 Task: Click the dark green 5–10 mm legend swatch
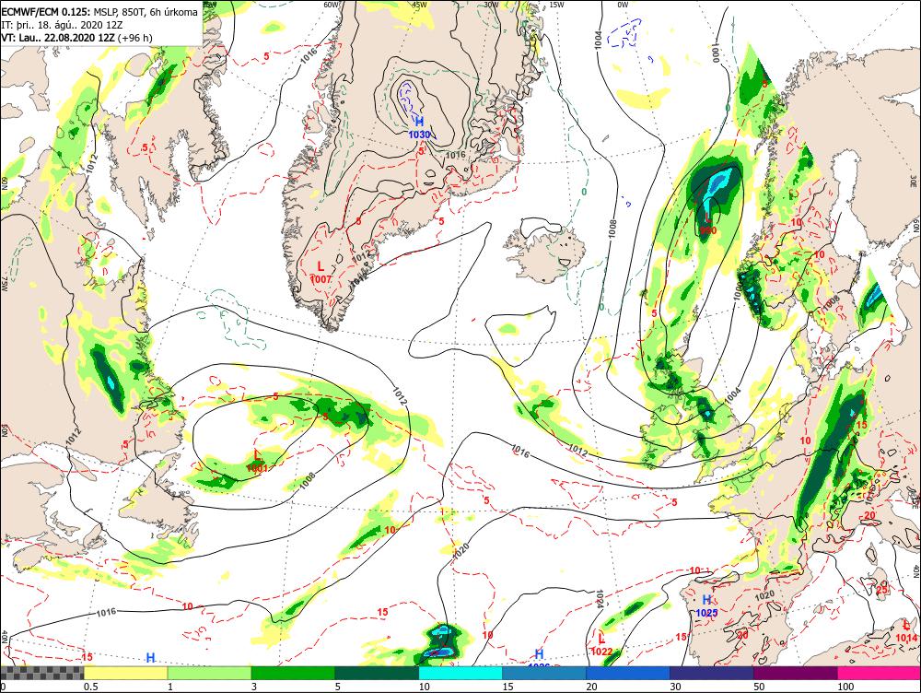[x=377, y=673]
